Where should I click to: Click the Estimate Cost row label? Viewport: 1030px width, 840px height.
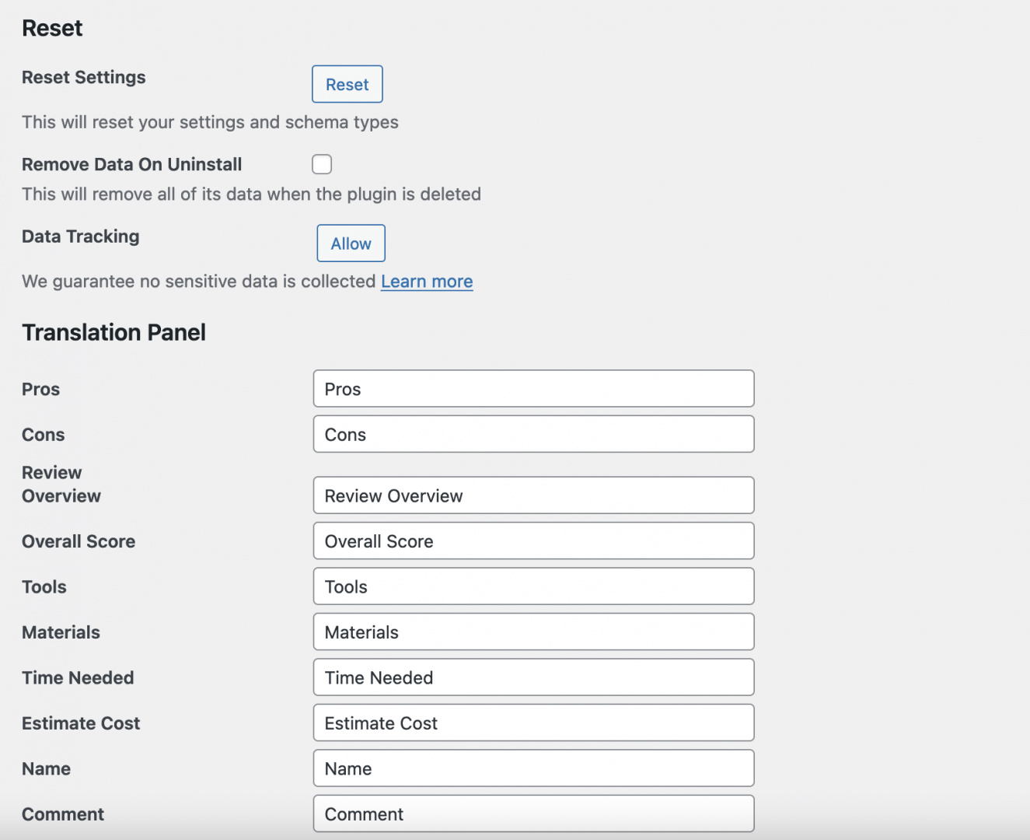(81, 723)
